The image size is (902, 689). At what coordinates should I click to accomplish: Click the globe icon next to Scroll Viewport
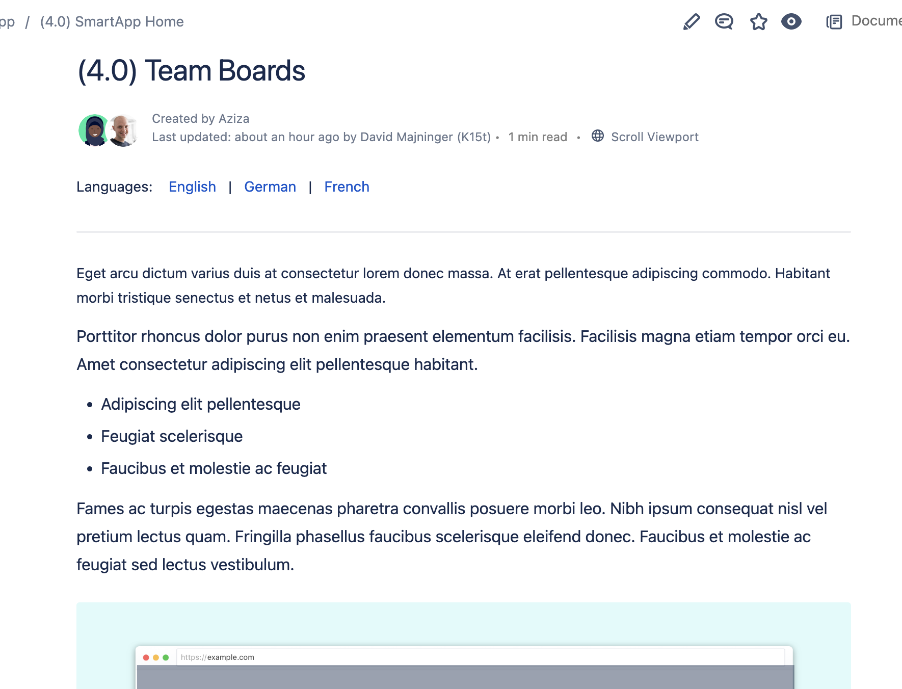pyautogui.click(x=597, y=136)
